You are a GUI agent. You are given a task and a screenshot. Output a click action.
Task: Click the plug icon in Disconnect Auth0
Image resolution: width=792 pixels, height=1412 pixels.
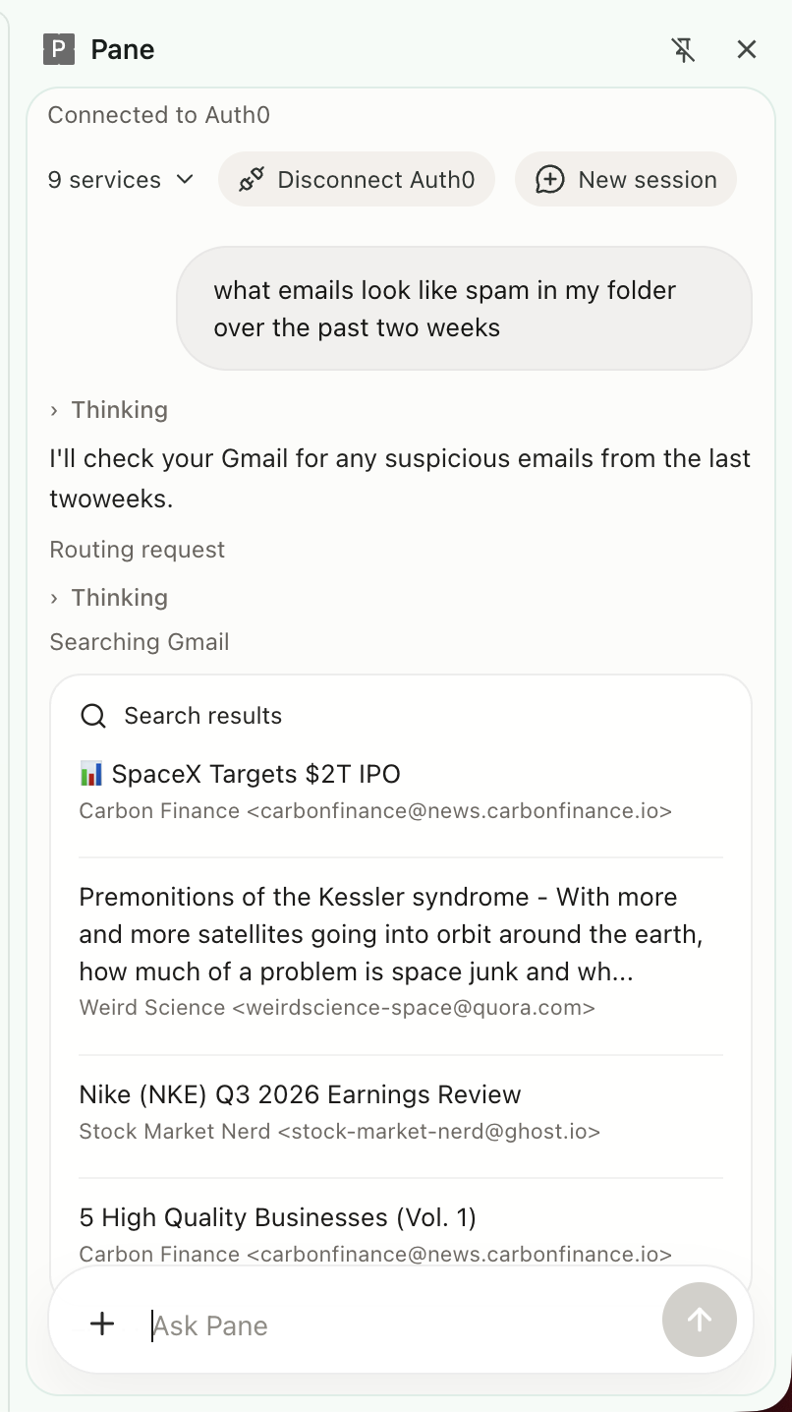[x=252, y=180]
